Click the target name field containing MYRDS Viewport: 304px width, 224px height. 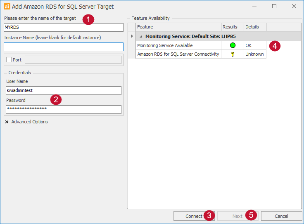tap(63, 27)
